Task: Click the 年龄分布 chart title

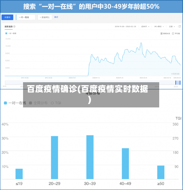Action: point(93,94)
